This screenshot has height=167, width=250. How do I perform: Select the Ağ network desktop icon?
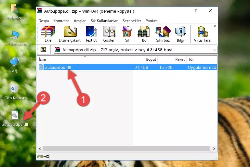point(14,65)
